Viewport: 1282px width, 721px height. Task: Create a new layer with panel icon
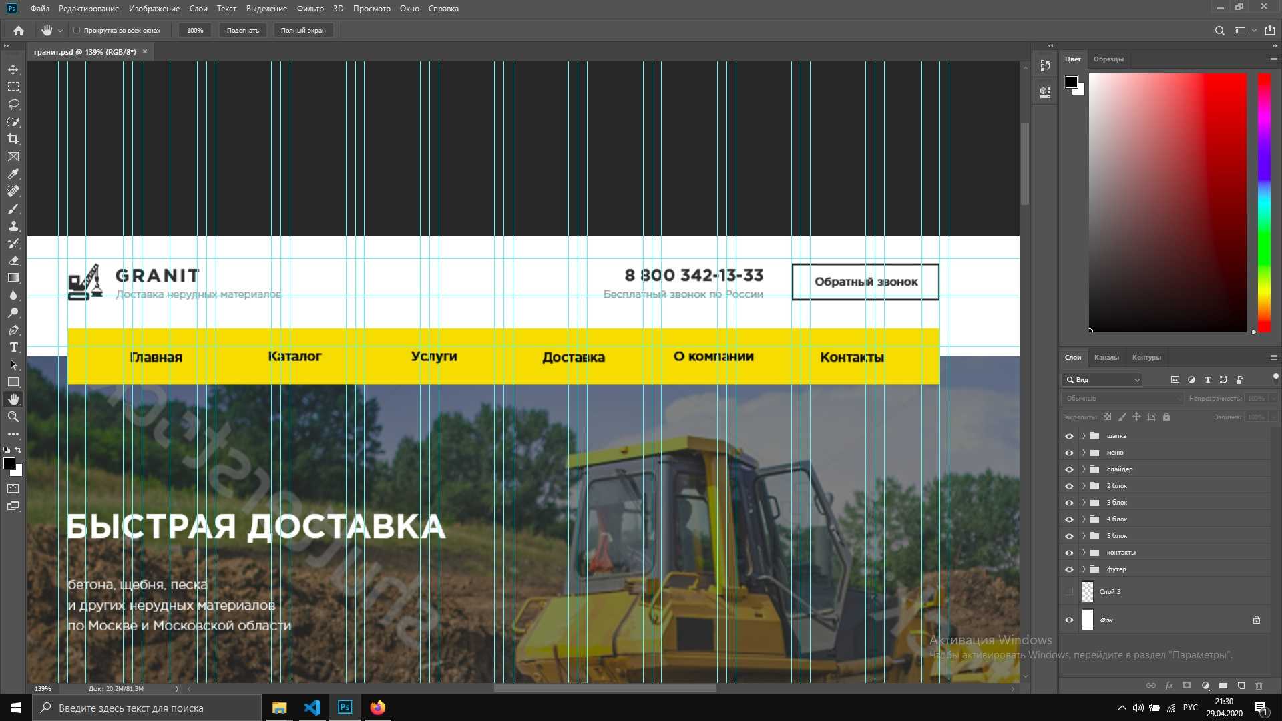pyautogui.click(x=1241, y=686)
